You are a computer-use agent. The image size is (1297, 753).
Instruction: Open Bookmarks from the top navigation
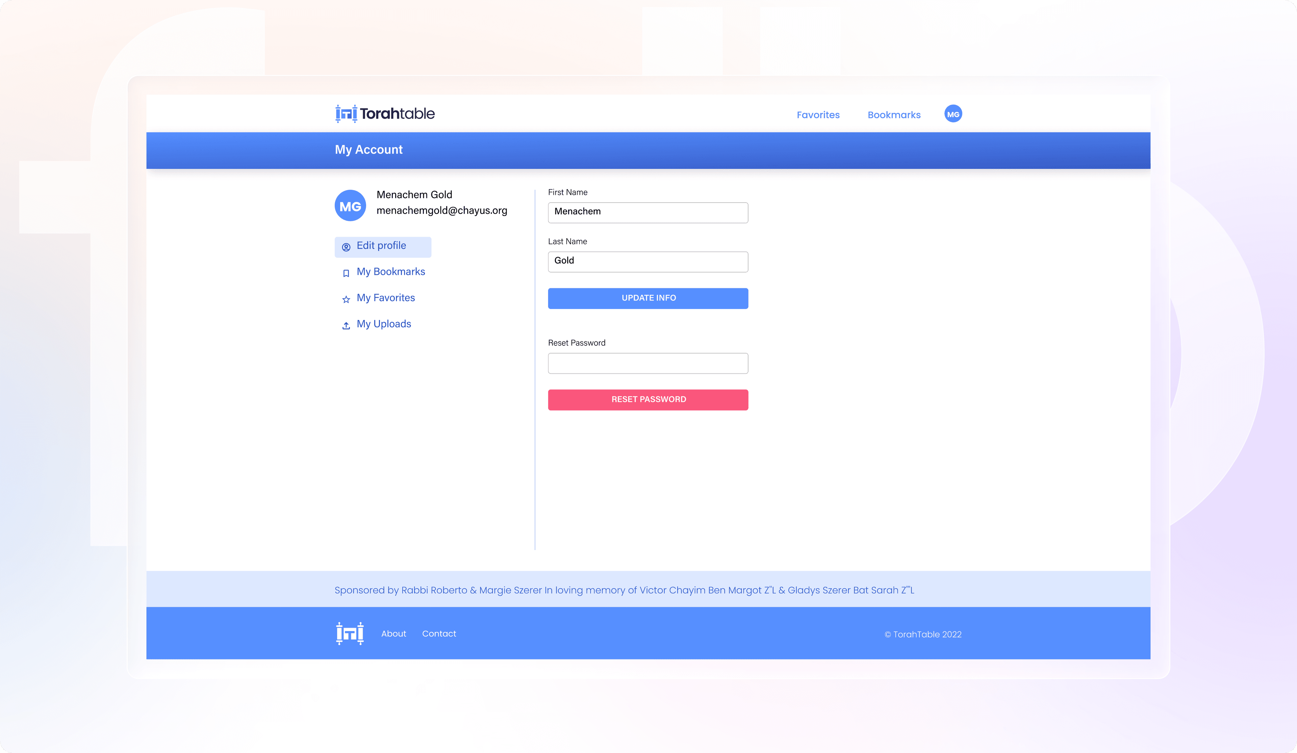(x=893, y=115)
